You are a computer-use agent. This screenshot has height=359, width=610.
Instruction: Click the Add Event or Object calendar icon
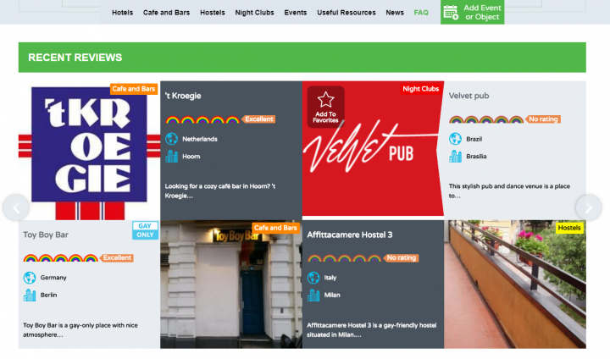pyautogui.click(x=451, y=13)
